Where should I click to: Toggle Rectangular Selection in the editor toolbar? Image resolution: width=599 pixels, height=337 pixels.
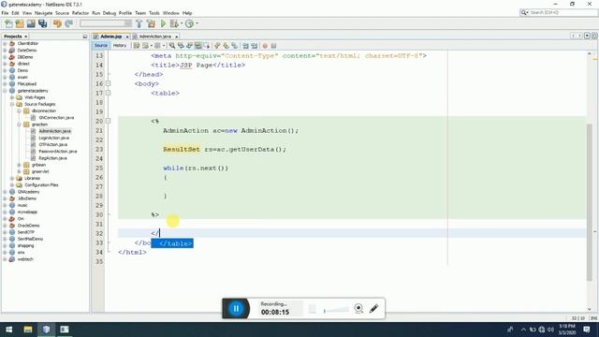pyautogui.click(x=207, y=46)
